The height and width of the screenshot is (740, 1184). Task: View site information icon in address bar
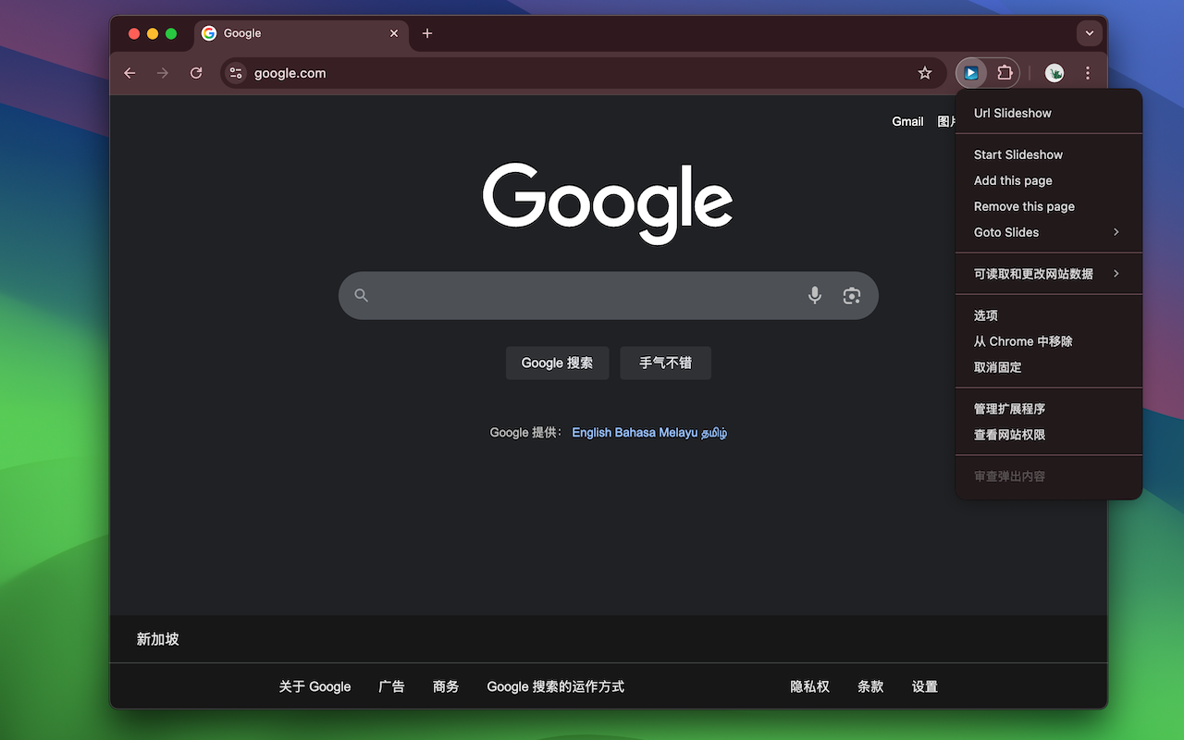(x=236, y=73)
